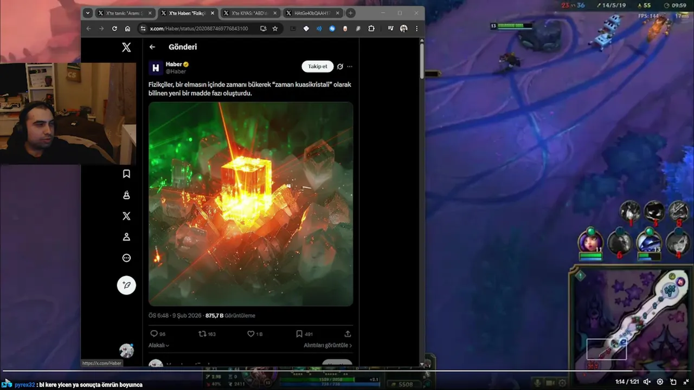694x390 pixels.
Task: Bookmark the post showing 491
Action: pos(299,334)
